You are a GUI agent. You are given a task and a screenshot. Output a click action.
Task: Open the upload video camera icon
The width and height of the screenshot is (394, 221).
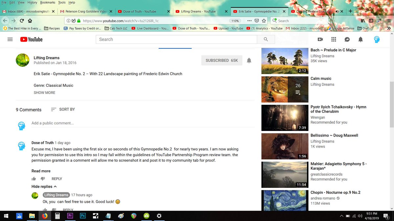pos(320,39)
